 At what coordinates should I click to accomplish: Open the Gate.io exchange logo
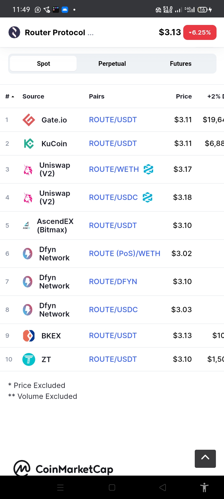coord(29,120)
